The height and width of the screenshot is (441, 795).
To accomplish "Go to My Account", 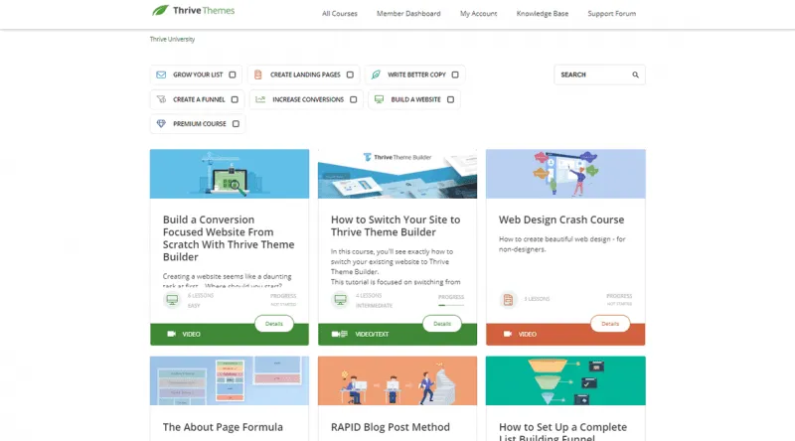I will click(x=479, y=14).
